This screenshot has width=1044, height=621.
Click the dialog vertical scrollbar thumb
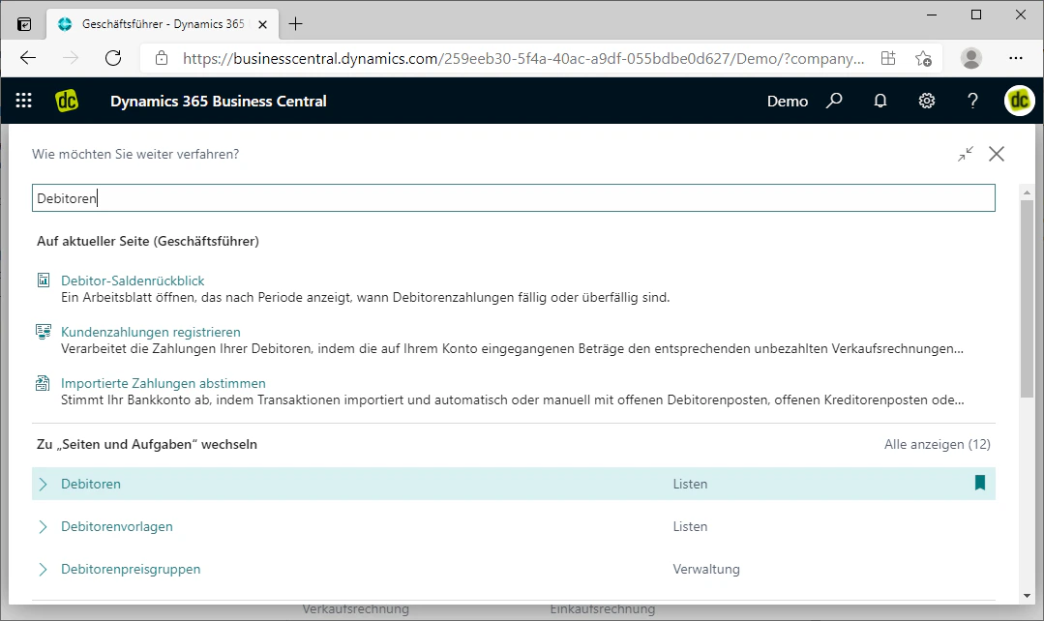(1027, 299)
